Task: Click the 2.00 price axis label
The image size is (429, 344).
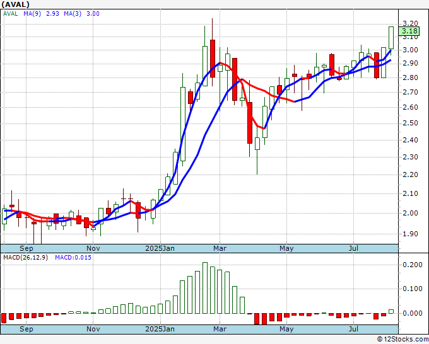Action: tap(411, 213)
